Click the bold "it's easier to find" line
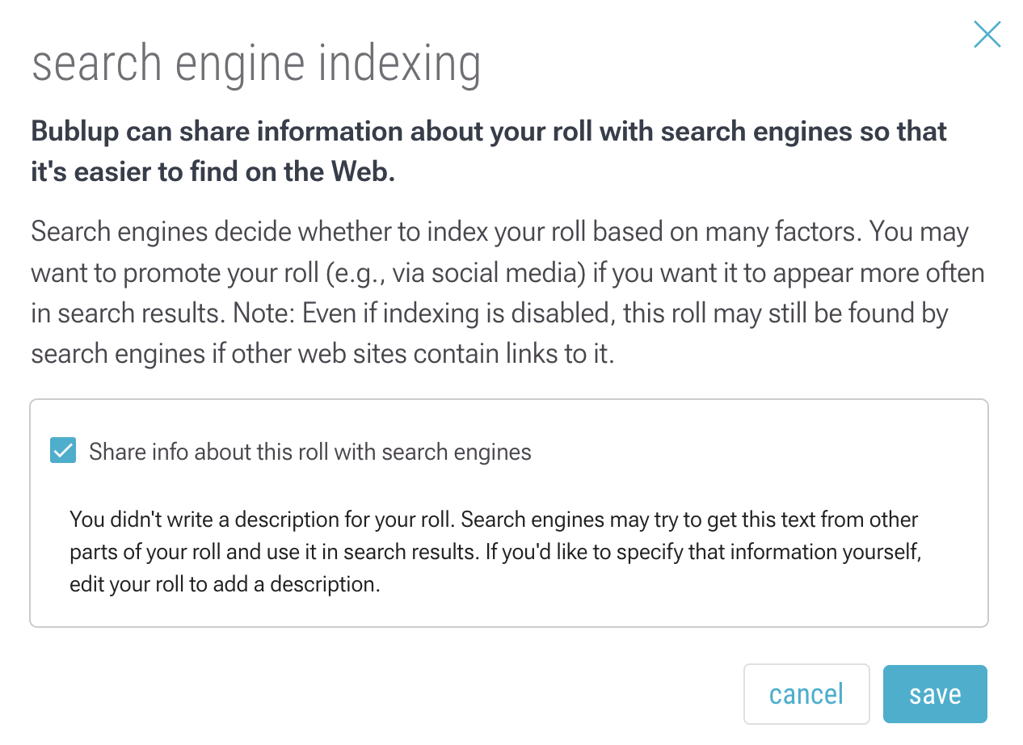1023x745 pixels. coord(213,172)
